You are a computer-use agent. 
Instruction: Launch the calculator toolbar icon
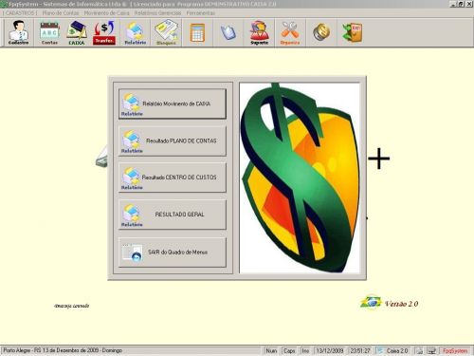tap(197, 32)
